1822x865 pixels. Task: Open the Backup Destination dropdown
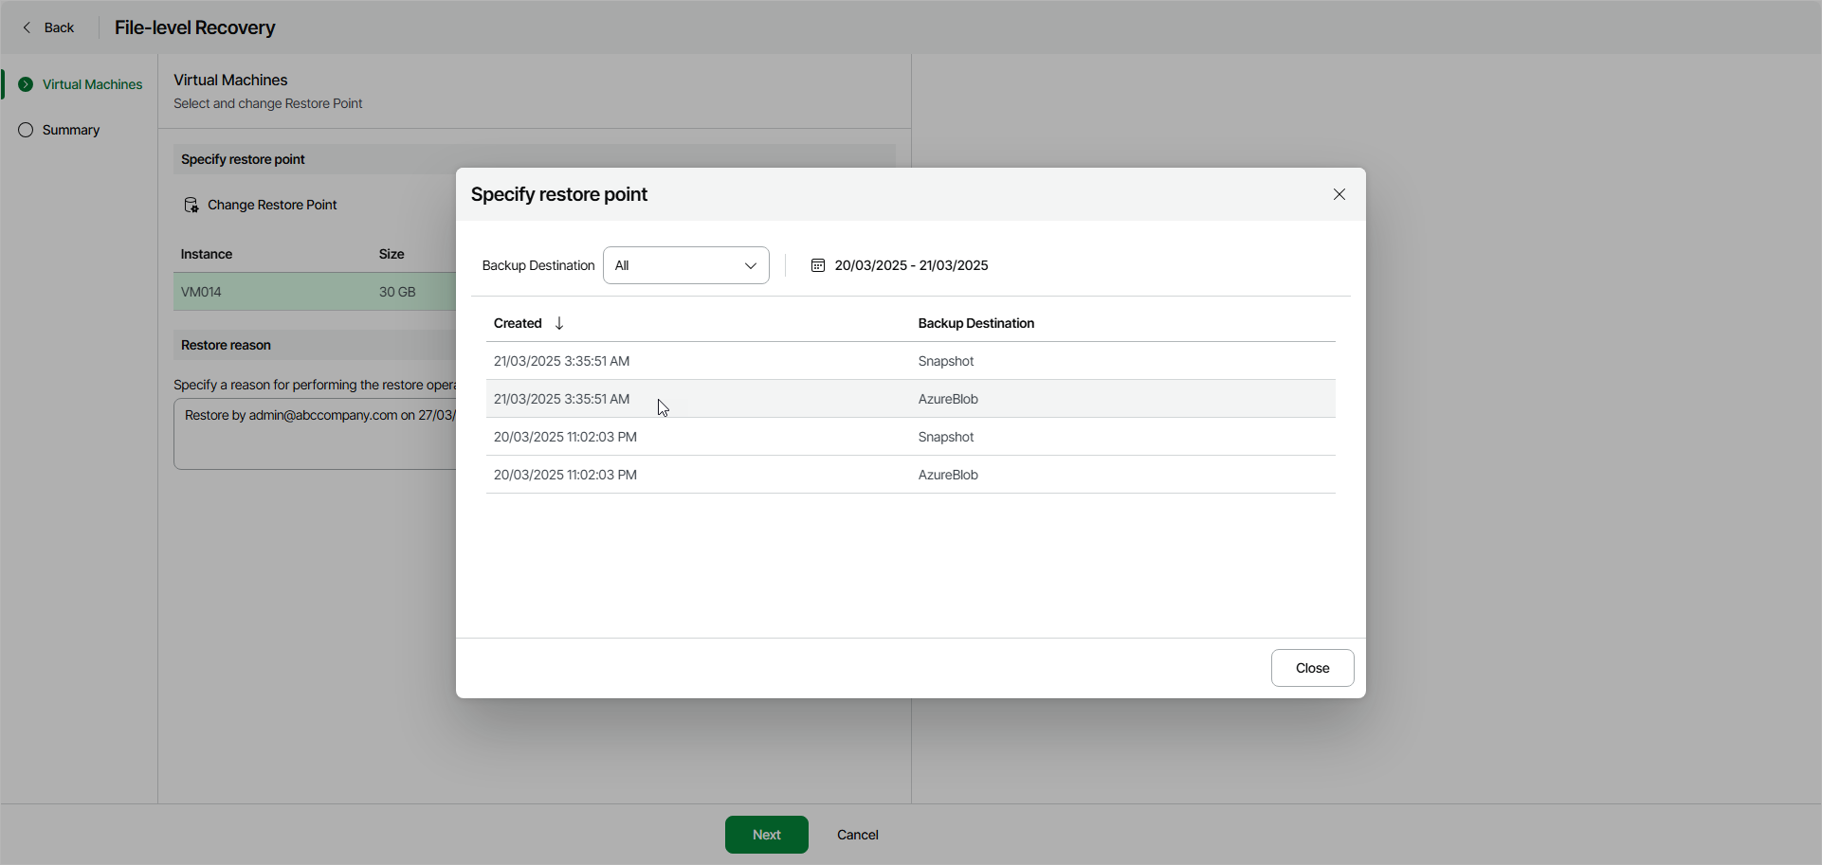tap(684, 265)
